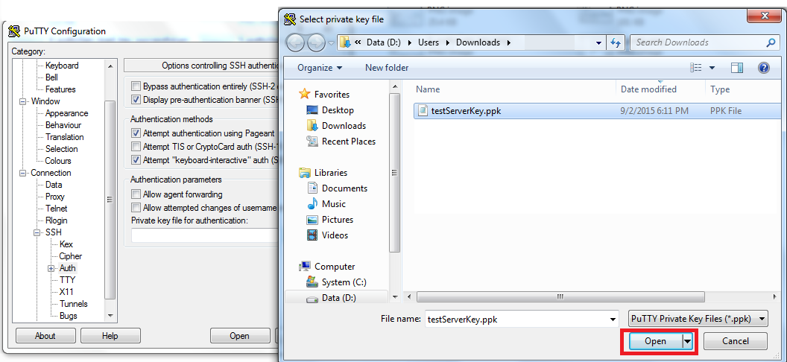The height and width of the screenshot is (362, 787).
Task: Select Keyboard in PuTTY category tree
Action: 63,66
